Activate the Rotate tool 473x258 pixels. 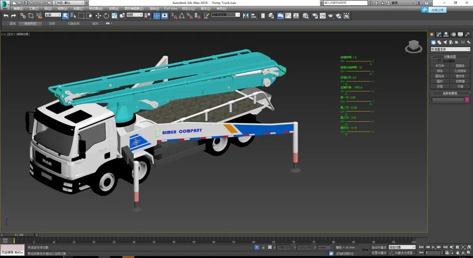(106, 16)
